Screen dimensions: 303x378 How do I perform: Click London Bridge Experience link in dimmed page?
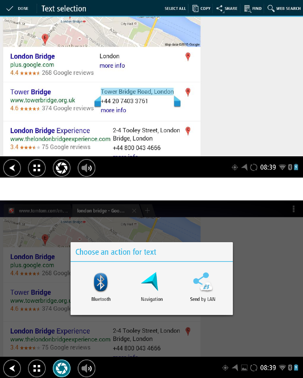point(50,331)
